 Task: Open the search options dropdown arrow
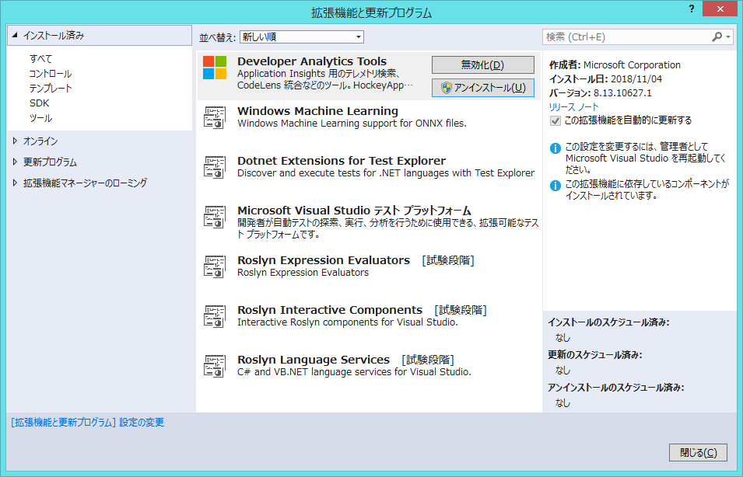728,37
